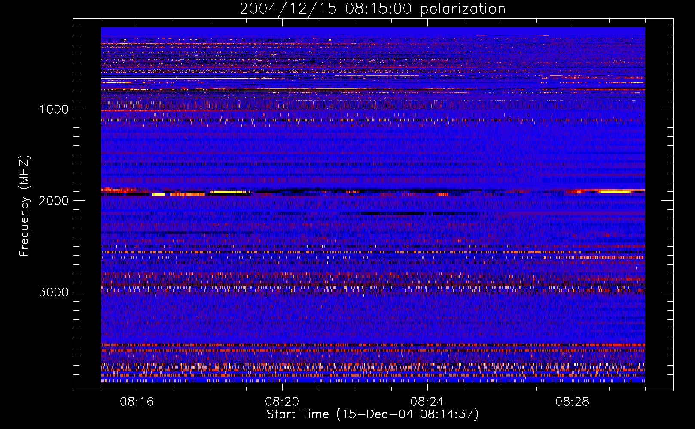The height and width of the screenshot is (429, 695).
Task: Click the plot title '2004/12/15 08:15:00 polarization'
Action: click(x=372, y=9)
